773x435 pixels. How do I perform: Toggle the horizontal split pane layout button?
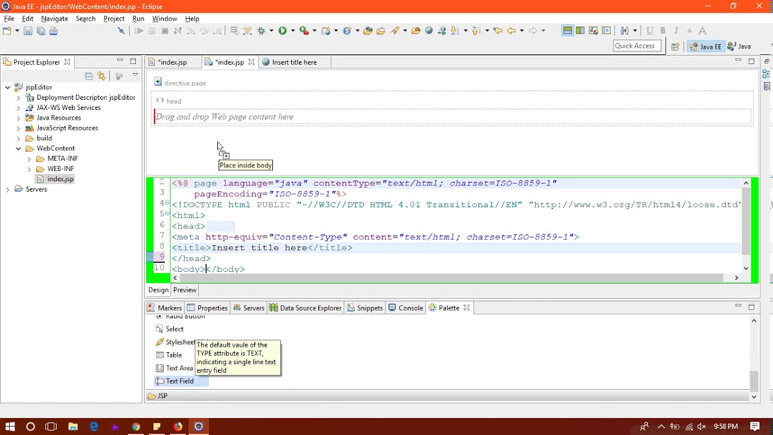567,31
